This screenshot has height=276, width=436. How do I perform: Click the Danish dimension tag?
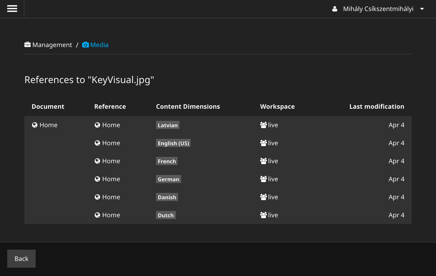(167, 197)
